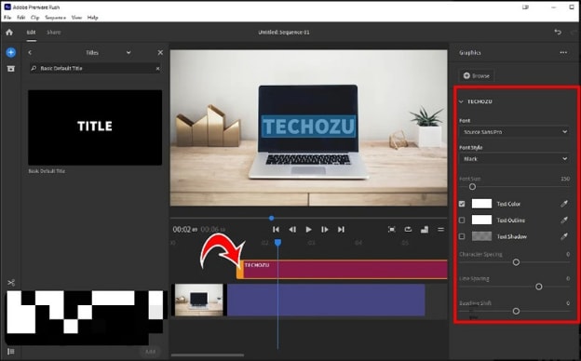Click the blue plus Add Media icon
This screenshot has height=361, width=581.
[x=11, y=53]
